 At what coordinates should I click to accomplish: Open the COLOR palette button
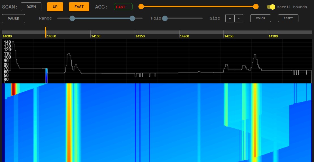260,18
